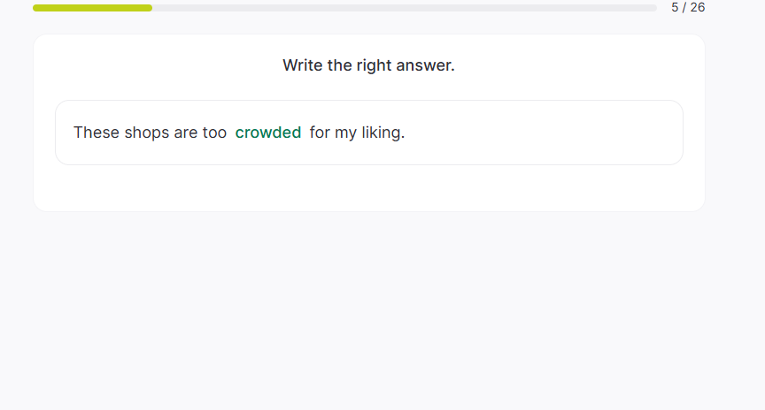Click the word "for" after the answer
The width and height of the screenshot is (765, 410).
coord(320,133)
